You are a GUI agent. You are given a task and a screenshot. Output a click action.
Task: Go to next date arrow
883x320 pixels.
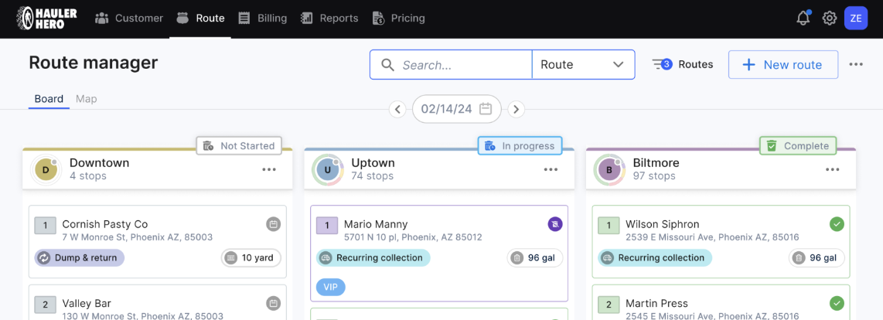517,109
